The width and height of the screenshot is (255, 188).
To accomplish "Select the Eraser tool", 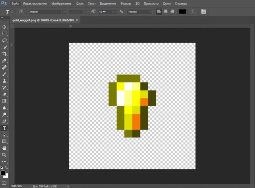I will point(4,94).
